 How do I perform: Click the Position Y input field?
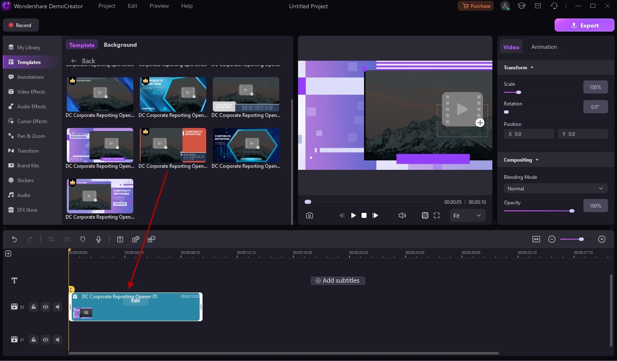[583, 134]
